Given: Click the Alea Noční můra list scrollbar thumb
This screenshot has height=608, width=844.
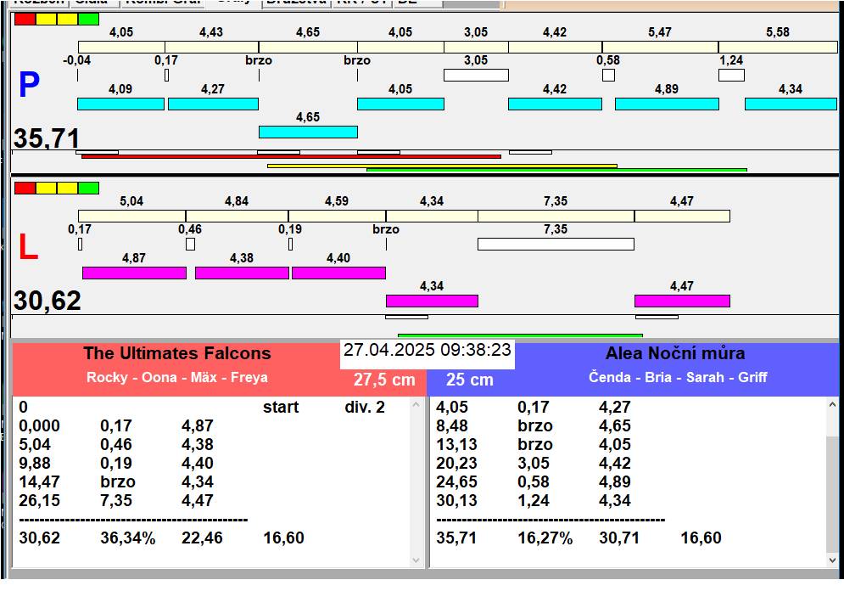Looking at the screenshot, I should pyautogui.click(x=832, y=493).
